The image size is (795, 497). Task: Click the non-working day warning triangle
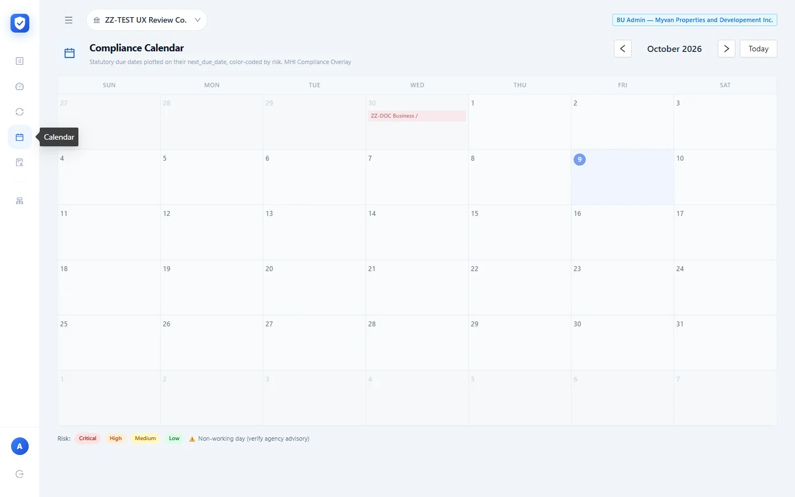192,439
